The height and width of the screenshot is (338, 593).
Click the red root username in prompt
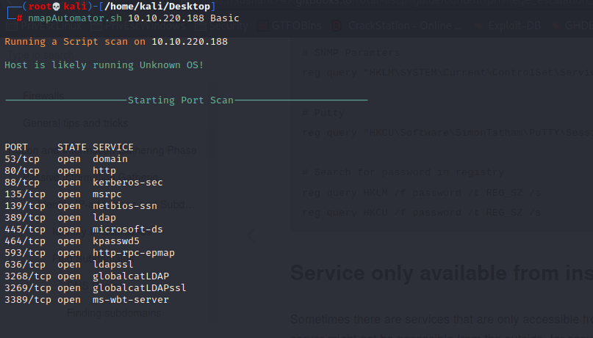(40, 7)
